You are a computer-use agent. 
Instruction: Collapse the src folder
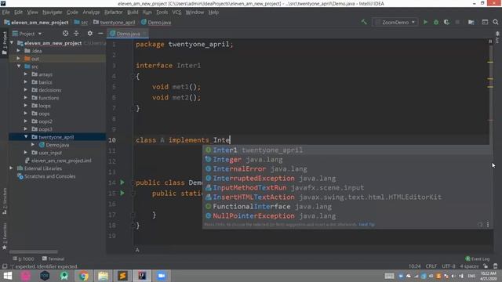coord(18,66)
